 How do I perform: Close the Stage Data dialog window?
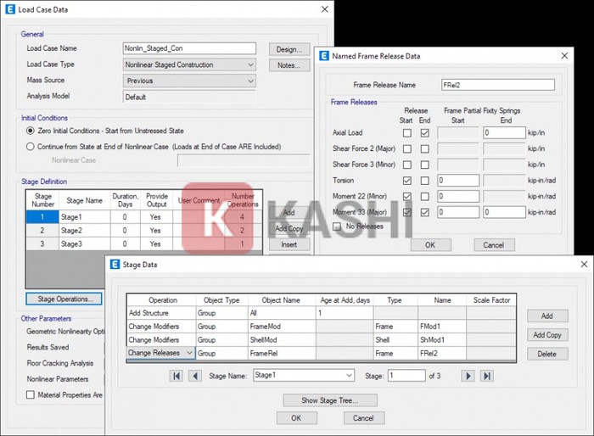(x=583, y=265)
